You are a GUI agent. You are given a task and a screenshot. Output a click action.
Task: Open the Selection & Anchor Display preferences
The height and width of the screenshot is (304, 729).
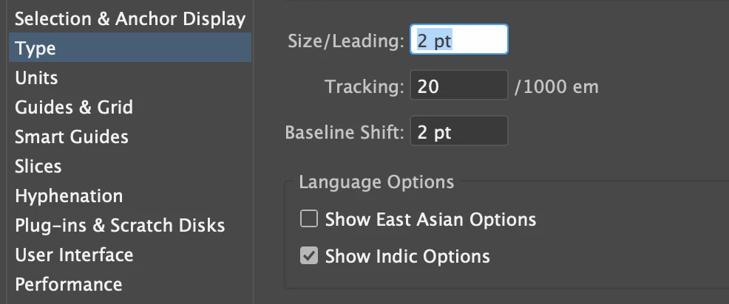coord(130,18)
